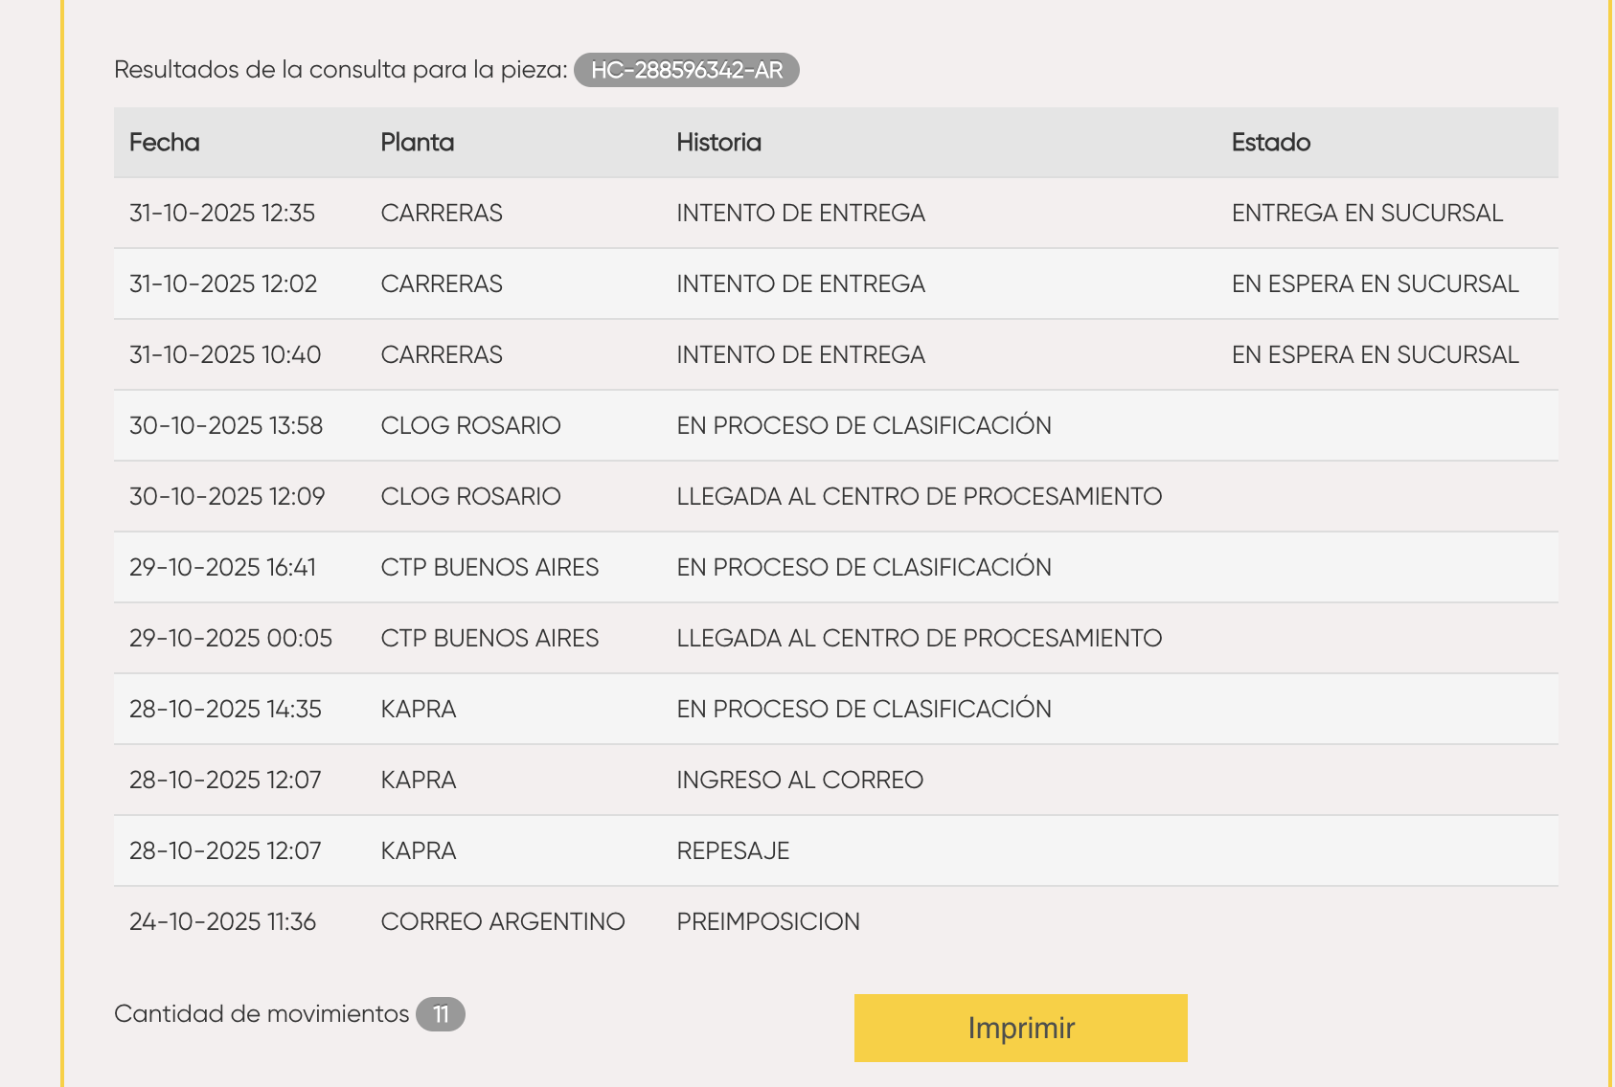Click the Historia column header
Screen dimensions: 1615x1087
[718, 143]
